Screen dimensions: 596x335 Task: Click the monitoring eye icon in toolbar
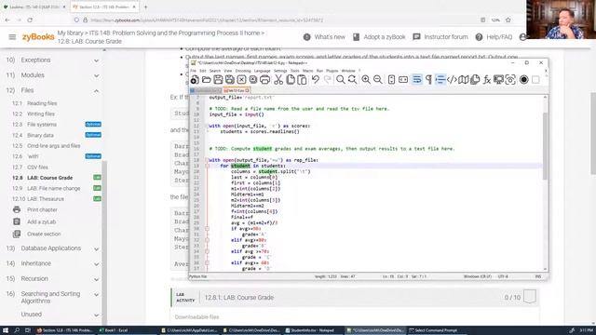click(x=510, y=79)
